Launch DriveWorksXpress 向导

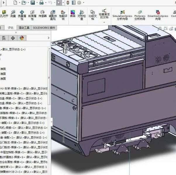click(x=158, y=15)
